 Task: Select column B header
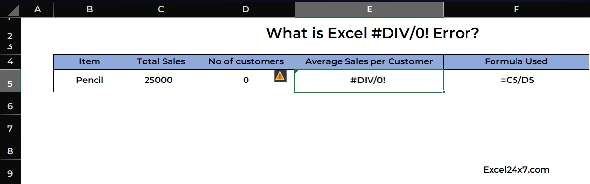tap(89, 10)
